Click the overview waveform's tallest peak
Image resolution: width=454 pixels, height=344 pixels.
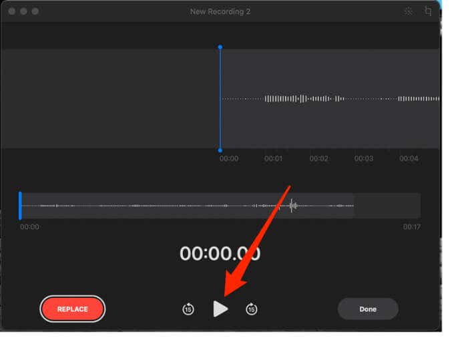(292, 205)
